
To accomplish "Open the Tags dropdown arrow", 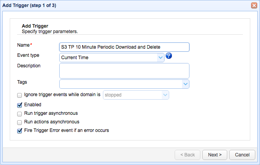I will pos(185,84).
